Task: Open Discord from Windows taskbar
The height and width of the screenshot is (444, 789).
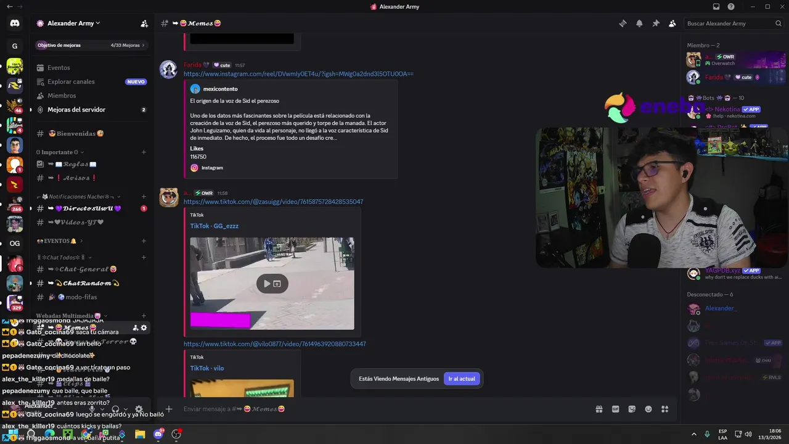Action: [x=158, y=434]
